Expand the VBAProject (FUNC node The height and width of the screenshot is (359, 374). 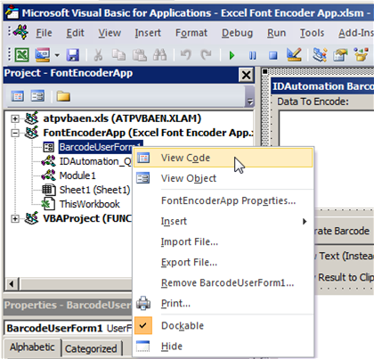point(14,219)
